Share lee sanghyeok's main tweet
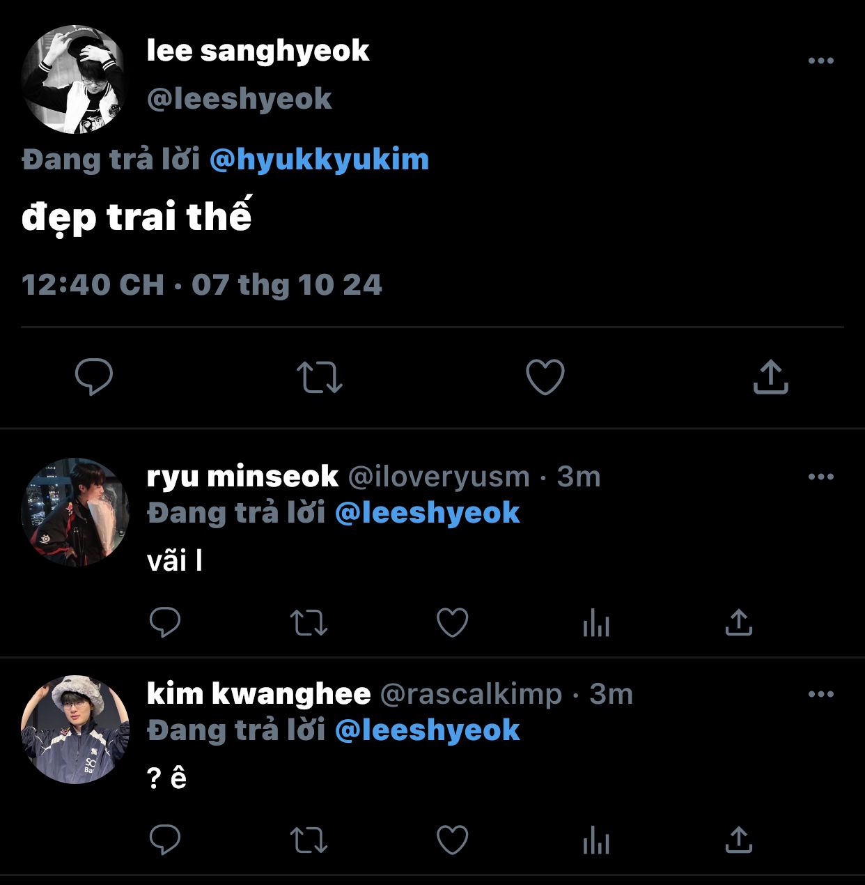The image size is (865, 885). pos(770,377)
